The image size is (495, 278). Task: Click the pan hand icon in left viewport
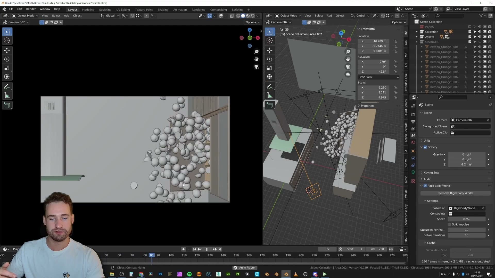[257, 59]
